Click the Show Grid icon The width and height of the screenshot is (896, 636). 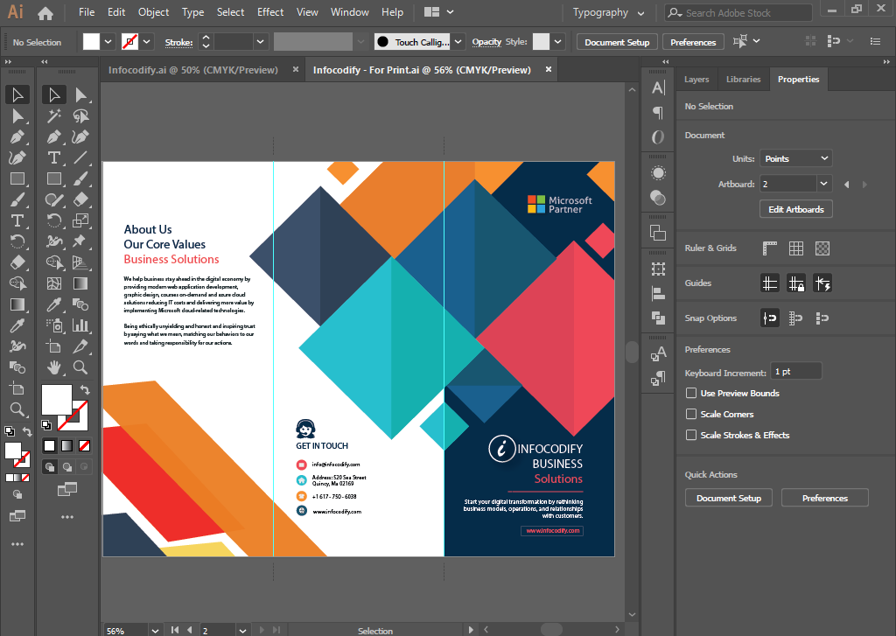click(795, 248)
